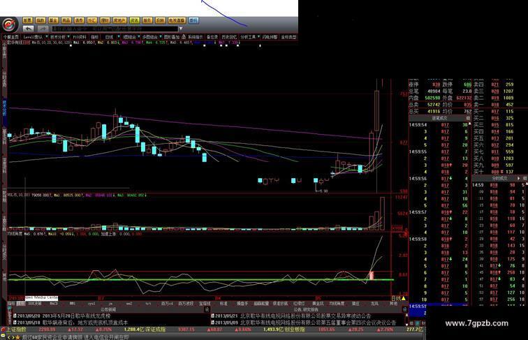Click the blue 委托 trading button
The height and width of the screenshot is (340, 528).
[x=193, y=20]
